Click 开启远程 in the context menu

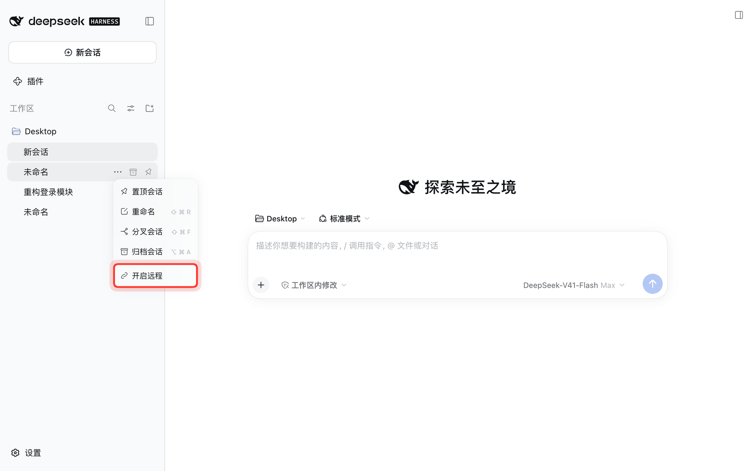click(156, 276)
